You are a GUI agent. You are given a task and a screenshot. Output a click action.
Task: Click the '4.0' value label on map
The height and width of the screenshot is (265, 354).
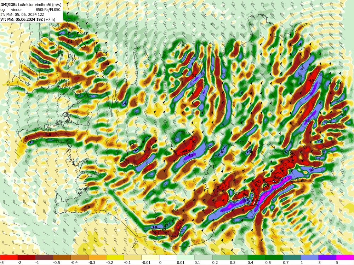click(307, 121)
